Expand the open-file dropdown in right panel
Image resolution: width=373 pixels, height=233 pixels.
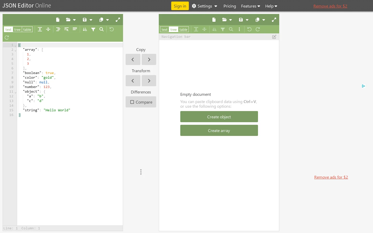231,20
